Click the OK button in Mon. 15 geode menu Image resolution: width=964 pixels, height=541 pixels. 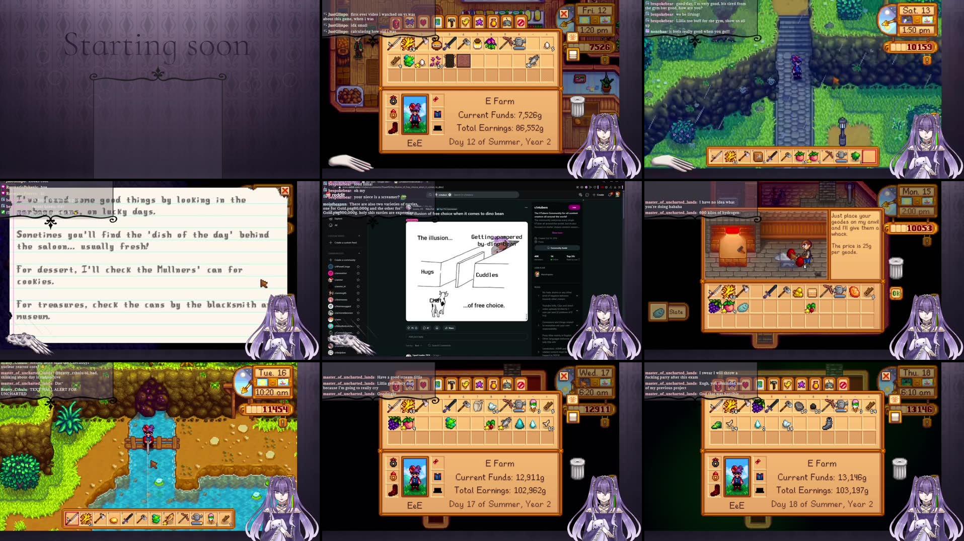coord(896,293)
